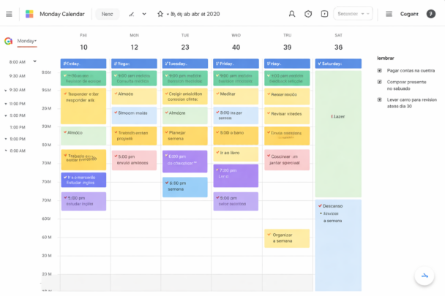The width and height of the screenshot is (445, 296).
Task: Click the star favorite icon
Action: coord(160,14)
